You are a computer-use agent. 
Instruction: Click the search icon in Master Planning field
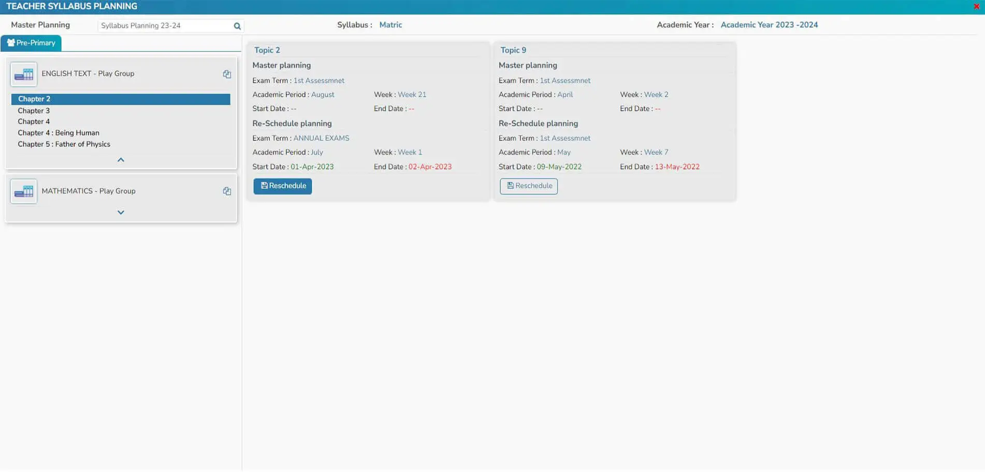[237, 26]
